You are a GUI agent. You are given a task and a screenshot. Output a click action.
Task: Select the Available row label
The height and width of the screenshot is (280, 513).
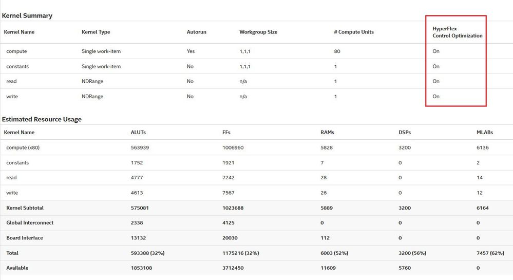pyautogui.click(x=17, y=268)
